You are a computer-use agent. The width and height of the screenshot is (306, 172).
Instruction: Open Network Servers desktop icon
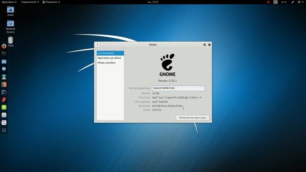click(11, 27)
